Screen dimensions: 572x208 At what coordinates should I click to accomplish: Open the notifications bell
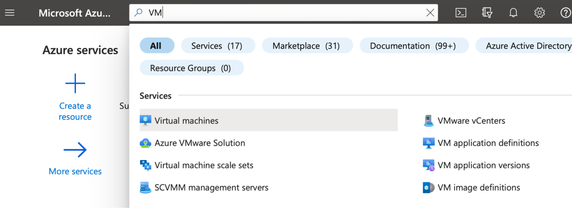(513, 13)
